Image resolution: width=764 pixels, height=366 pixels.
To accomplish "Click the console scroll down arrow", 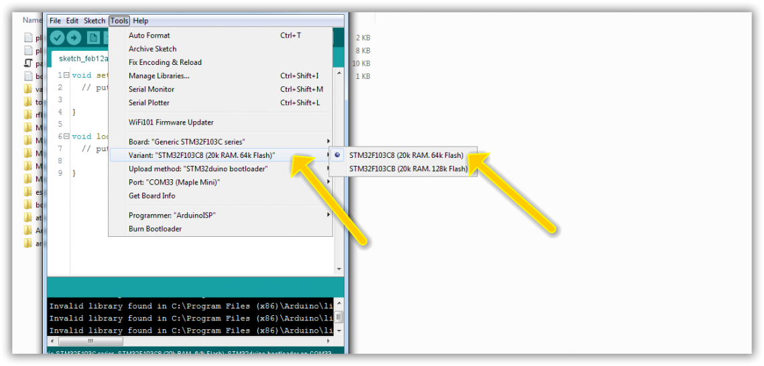I will (x=339, y=331).
